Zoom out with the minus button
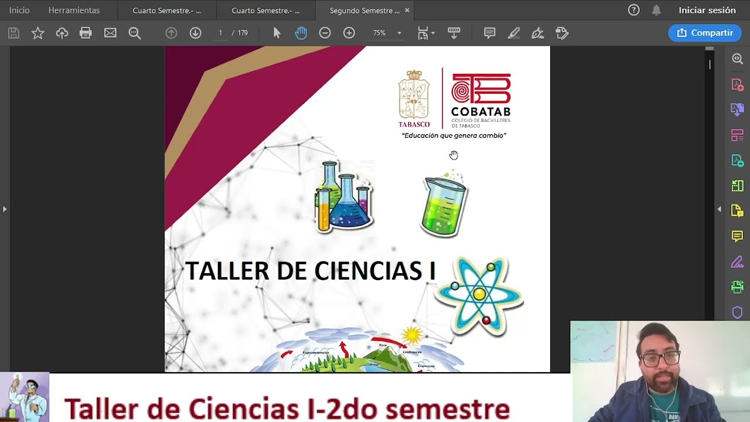The image size is (750, 422). click(x=325, y=33)
